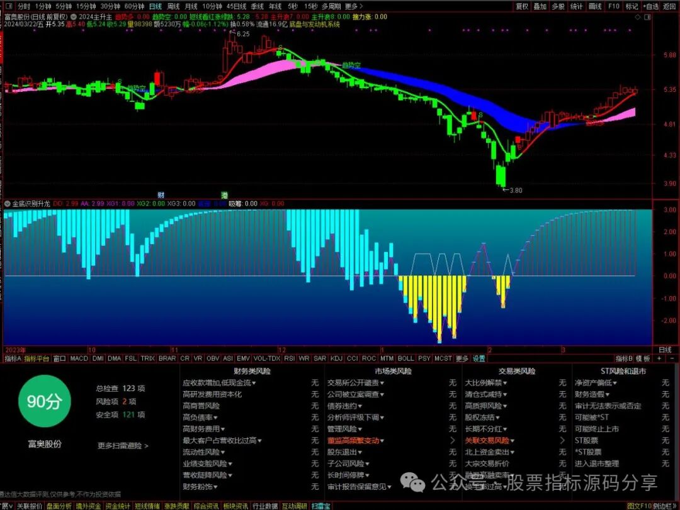Expand 高负债率 risk item

point(200,418)
